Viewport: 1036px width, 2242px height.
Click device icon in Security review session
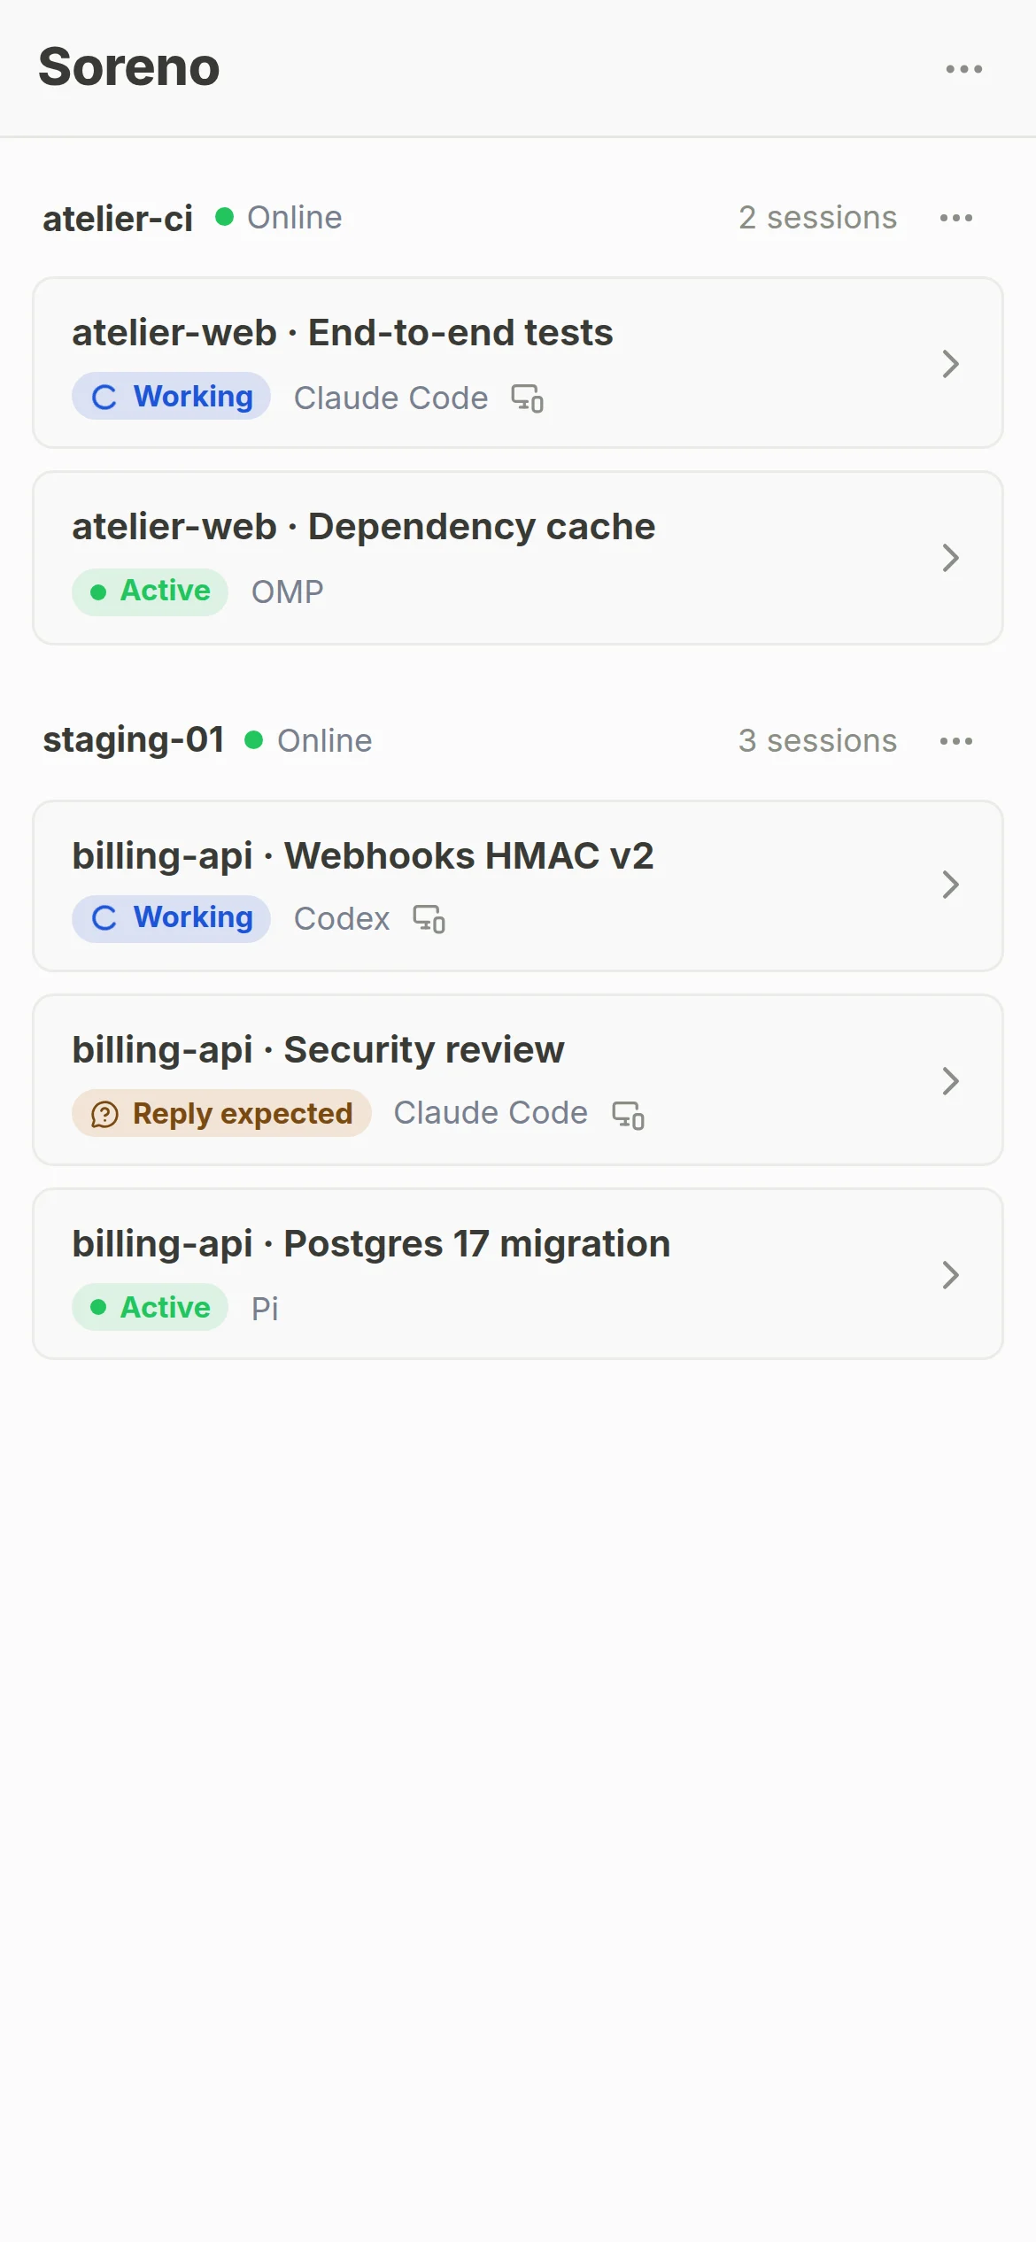pos(629,1115)
